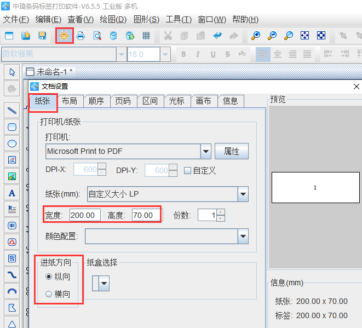Select the line drawing tool
The image size is (362, 328).
(12, 111)
